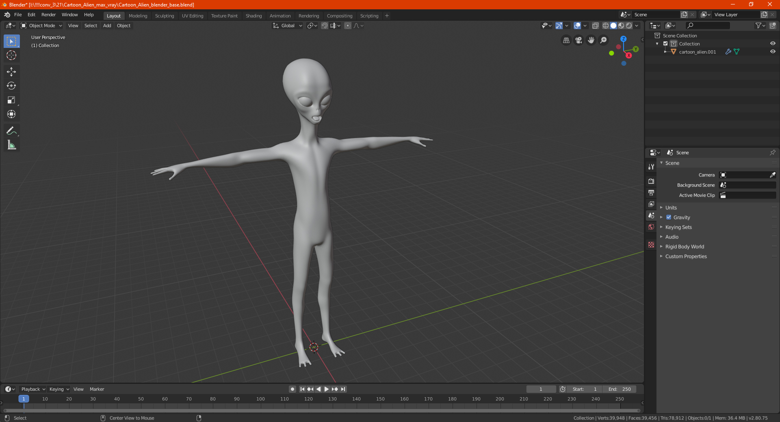Switch to the UV Editing workspace tab
This screenshot has width=780, height=422.
(193, 16)
